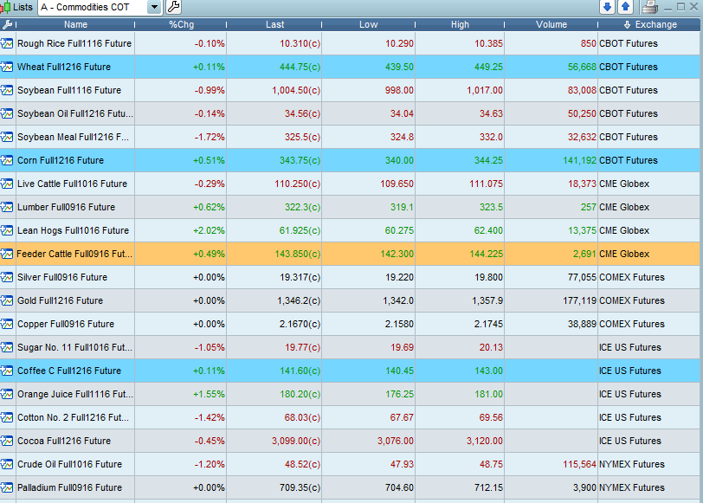The width and height of the screenshot is (703, 503).
Task: Click the blue down arrow button
Action: coord(607,7)
